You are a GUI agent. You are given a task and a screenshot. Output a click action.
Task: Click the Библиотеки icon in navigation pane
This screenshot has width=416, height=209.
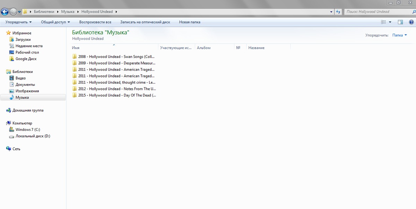tap(9, 72)
